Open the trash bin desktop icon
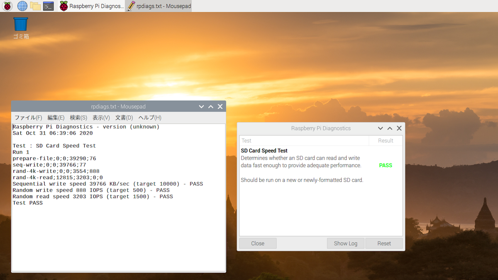 [21, 28]
